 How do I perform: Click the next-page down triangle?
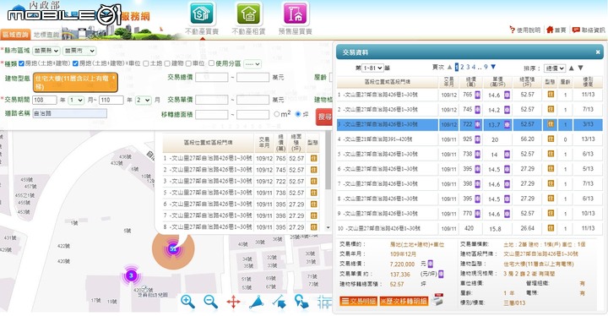[493, 67]
